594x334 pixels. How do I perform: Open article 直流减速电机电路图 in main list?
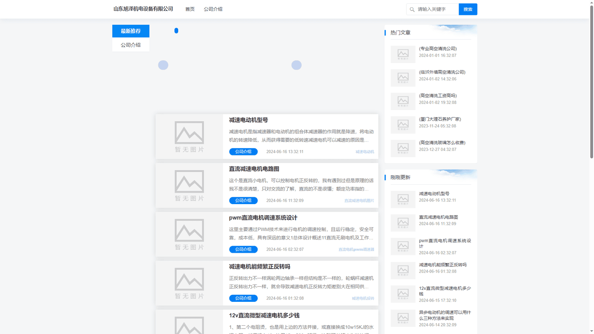(254, 169)
